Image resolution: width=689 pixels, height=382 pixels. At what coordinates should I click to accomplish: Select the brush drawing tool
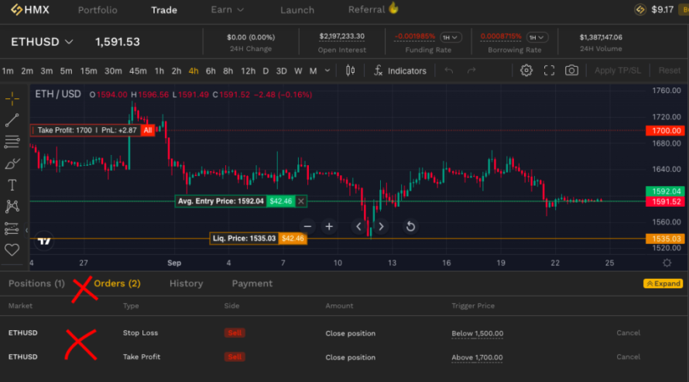coord(12,163)
